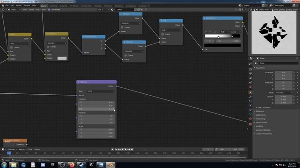
Task: Open Steam from the taskbar
Action: click(82, 165)
